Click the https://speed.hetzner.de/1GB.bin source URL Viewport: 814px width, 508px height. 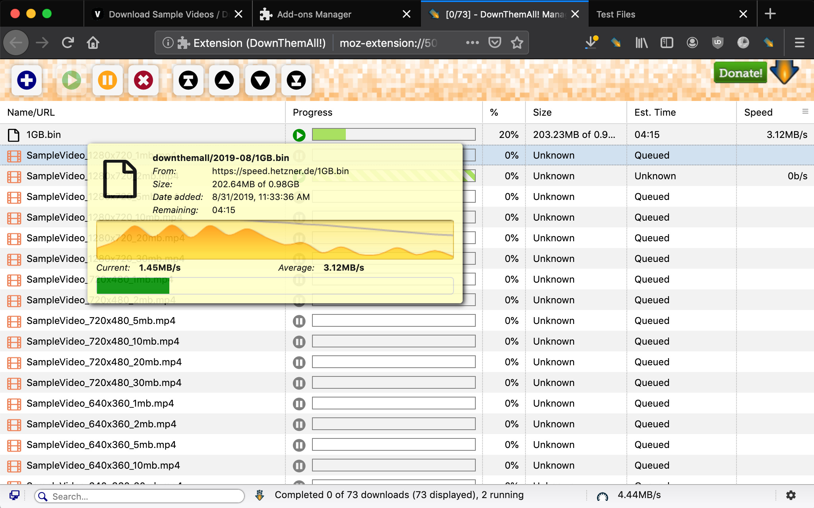pyautogui.click(x=280, y=171)
